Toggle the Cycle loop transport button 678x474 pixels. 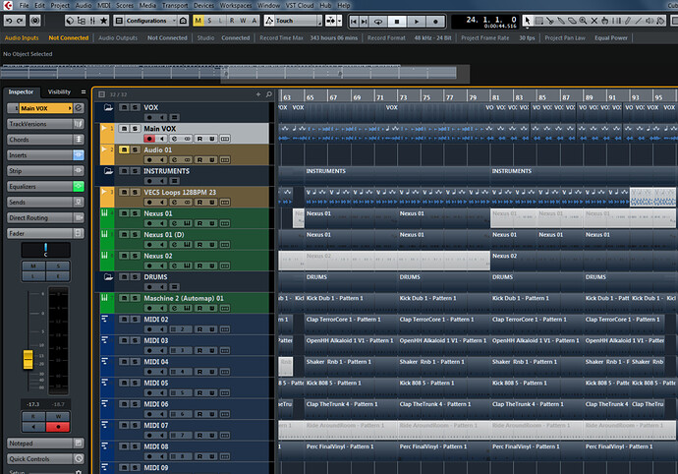tap(378, 21)
